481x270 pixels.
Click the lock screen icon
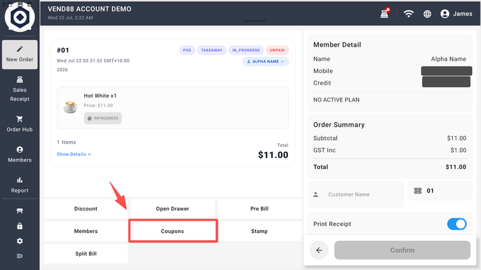point(20,226)
